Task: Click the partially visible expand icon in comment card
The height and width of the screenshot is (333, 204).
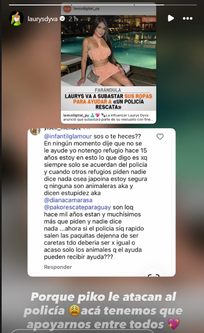Action: (153, 276)
